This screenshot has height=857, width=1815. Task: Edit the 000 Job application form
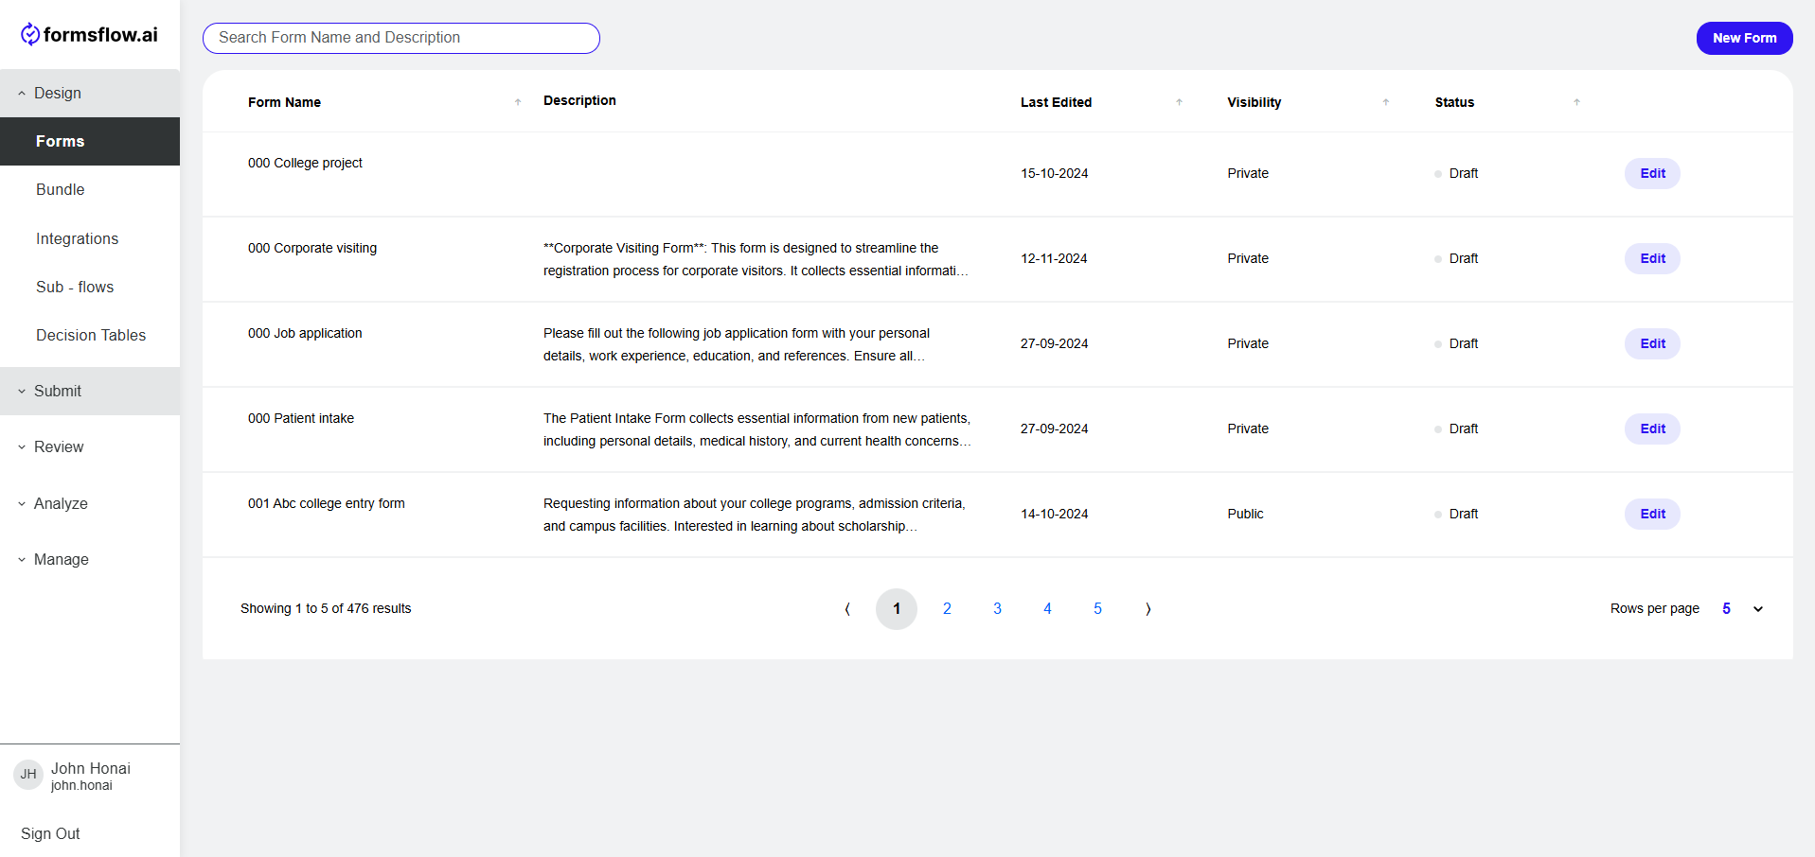pos(1652,343)
